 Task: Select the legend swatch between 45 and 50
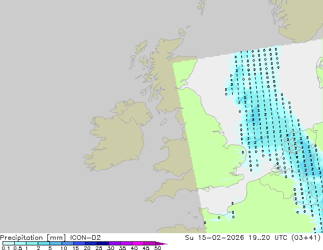(150, 243)
